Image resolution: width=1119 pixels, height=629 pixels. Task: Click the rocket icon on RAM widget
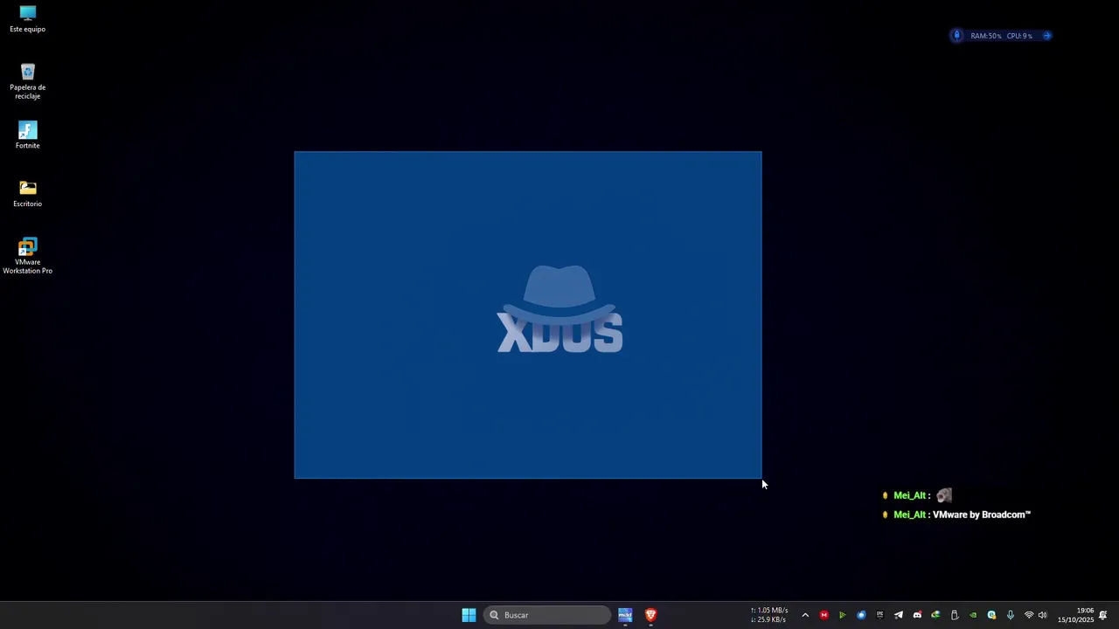(x=956, y=36)
